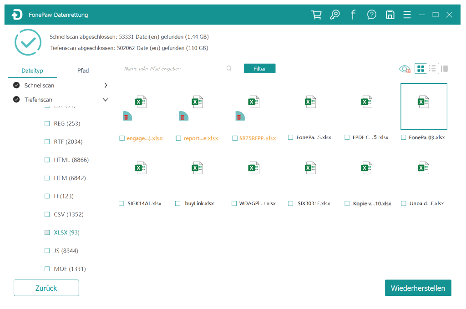Image resolution: width=466 pixels, height=309 pixels.
Task: Toggle the preview eye icon
Action: [x=405, y=69]
